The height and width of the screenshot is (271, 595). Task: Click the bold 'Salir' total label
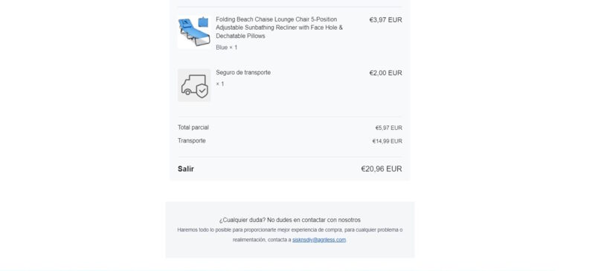point(185,169)
